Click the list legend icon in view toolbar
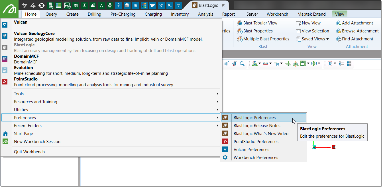This screenshot has height=188, width=383. (x=341, y=64)
